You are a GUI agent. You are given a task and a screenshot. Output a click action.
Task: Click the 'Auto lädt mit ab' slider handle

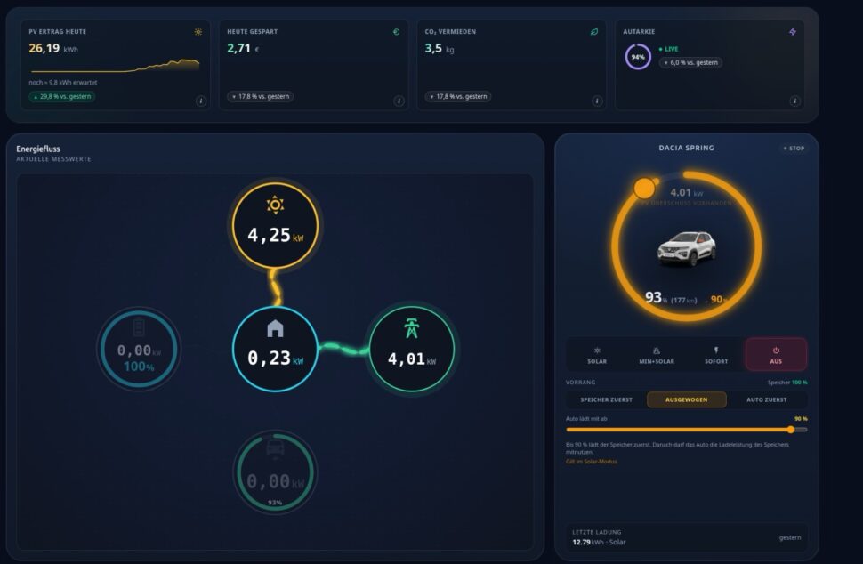click(x=790, y=430)
